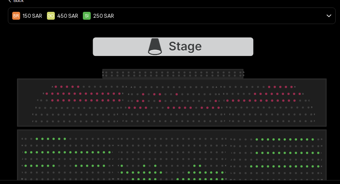340x184 pixels.
Task: Select leftmost red seat in row A, left section
Action: pos(56,87)
